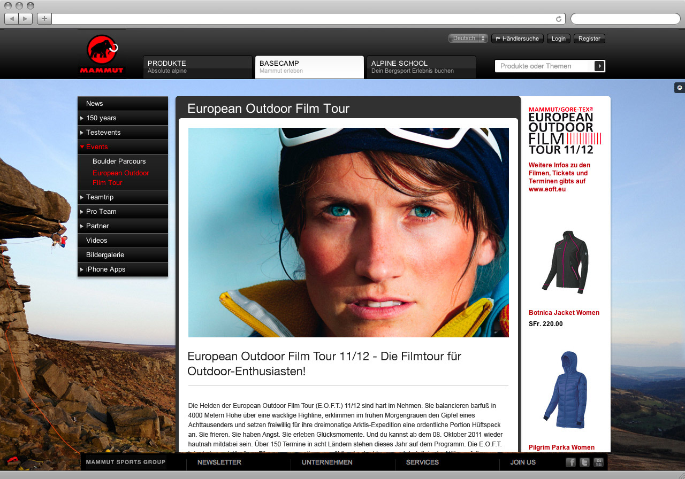Click the Händlersuche button
Screen dimensions: 685x479
click(x=517, y=38)
